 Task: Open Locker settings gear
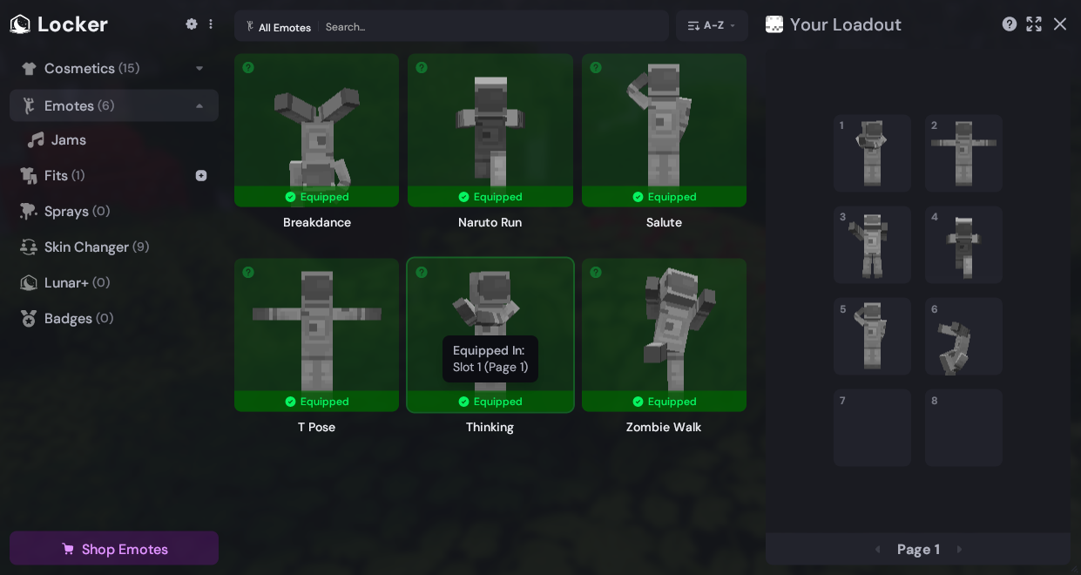(192, 24)
